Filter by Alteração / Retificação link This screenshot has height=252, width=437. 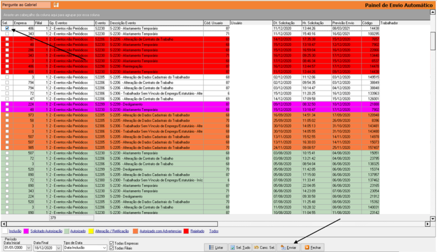coord(112,231)
